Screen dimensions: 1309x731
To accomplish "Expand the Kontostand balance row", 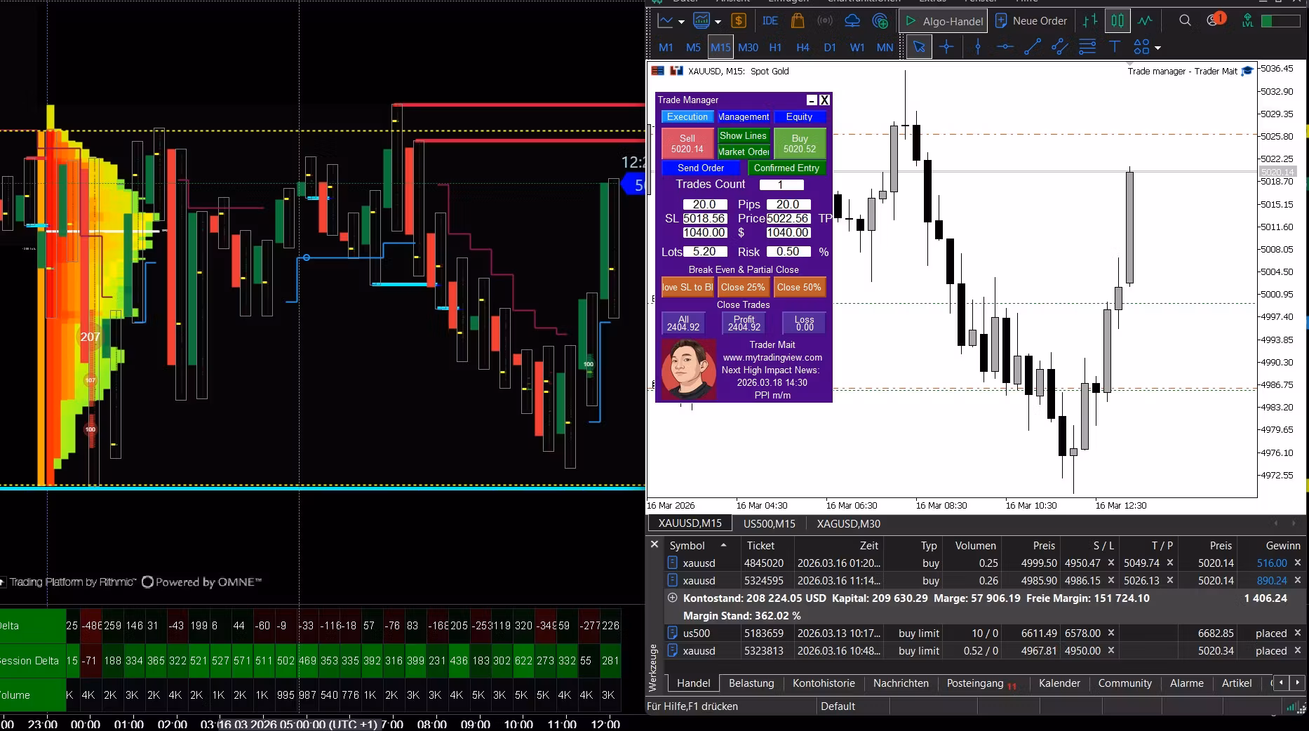I will (x=672, y=598).
